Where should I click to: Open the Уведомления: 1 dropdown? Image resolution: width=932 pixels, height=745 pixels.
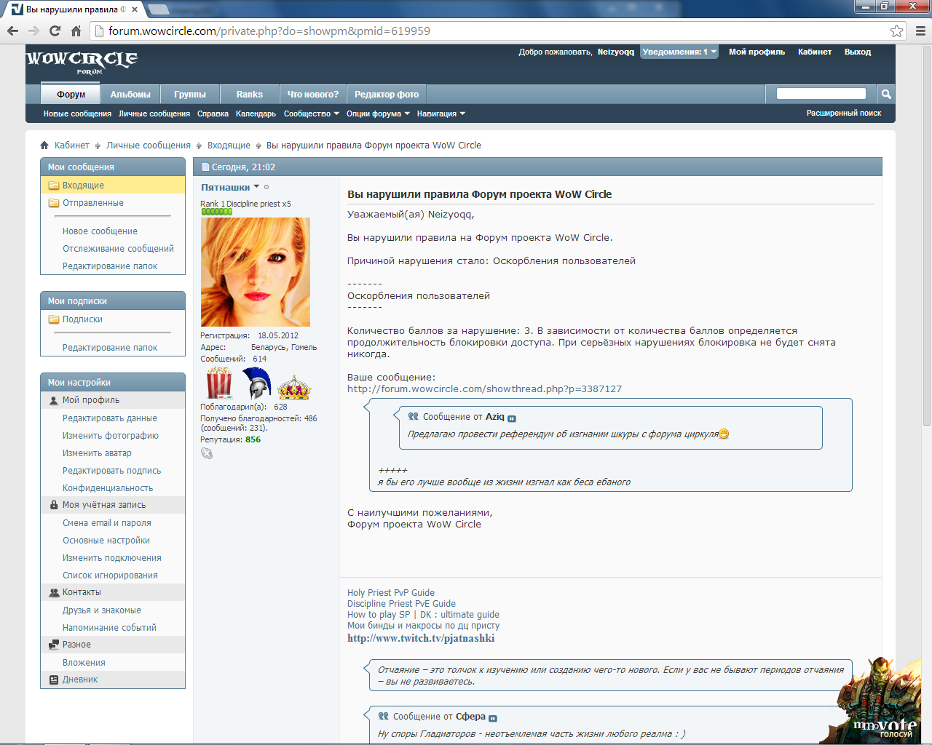pos(679,52)
